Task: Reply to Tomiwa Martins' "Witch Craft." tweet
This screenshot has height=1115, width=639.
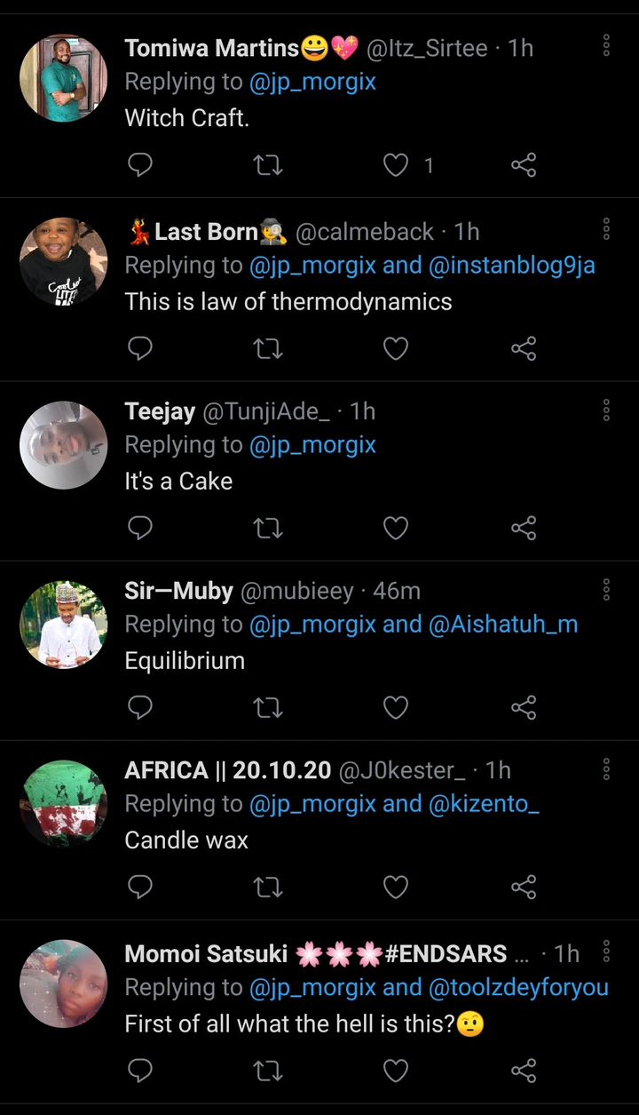Action: (140, 164)
